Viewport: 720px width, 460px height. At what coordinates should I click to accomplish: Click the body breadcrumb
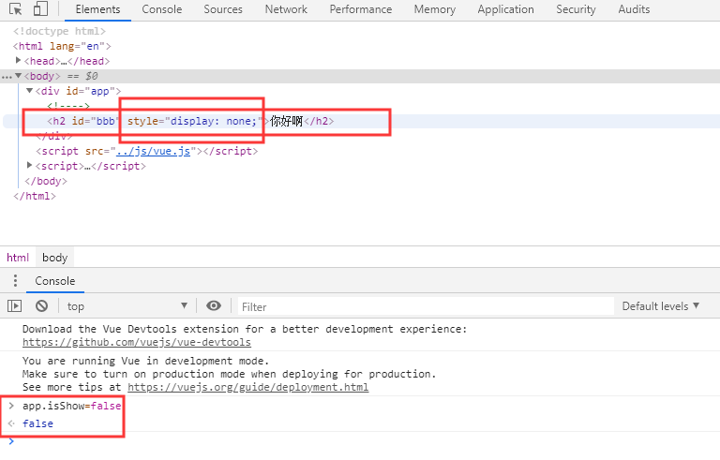click(x=55, y=258)
